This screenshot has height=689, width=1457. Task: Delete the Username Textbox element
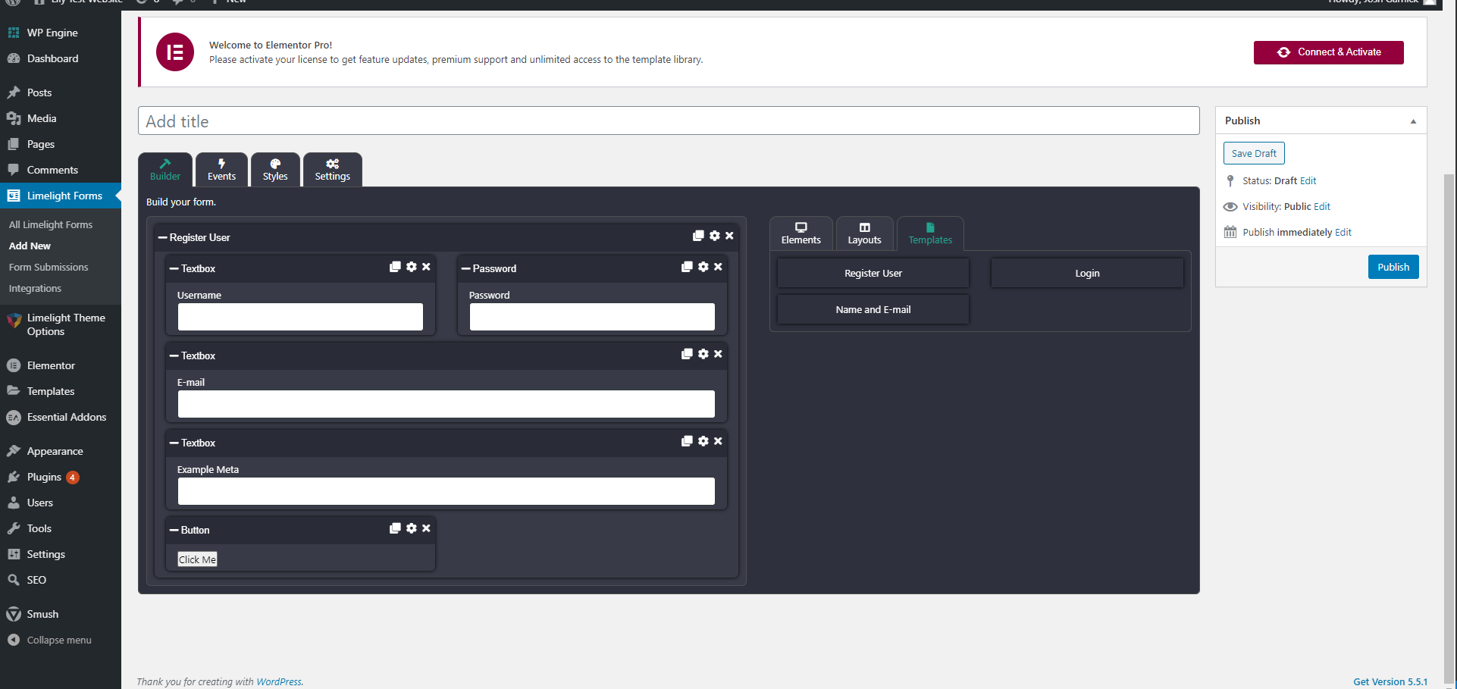coord(426,267)
